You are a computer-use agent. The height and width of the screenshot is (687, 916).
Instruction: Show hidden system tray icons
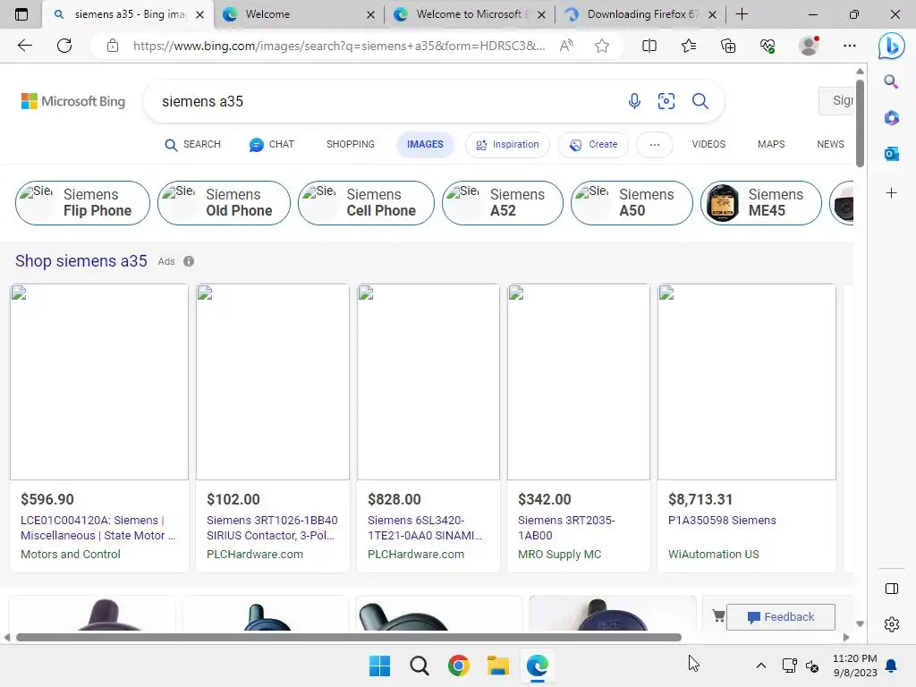click(760, 666)
